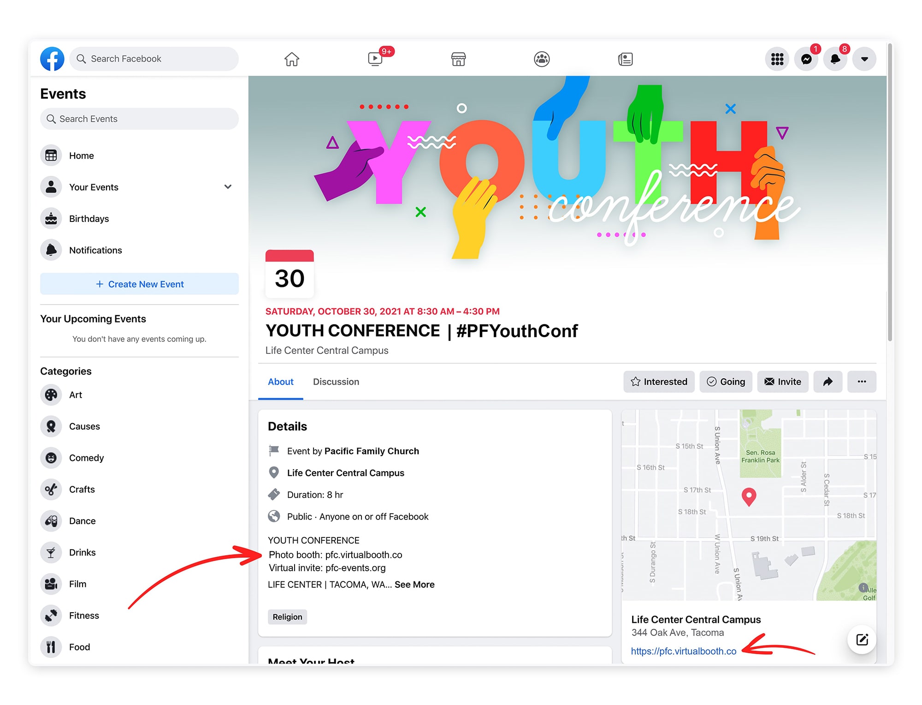Viewport: 922px width, 705px height.
Task: Open the account dropdown arrow
Action: point(864,59)
